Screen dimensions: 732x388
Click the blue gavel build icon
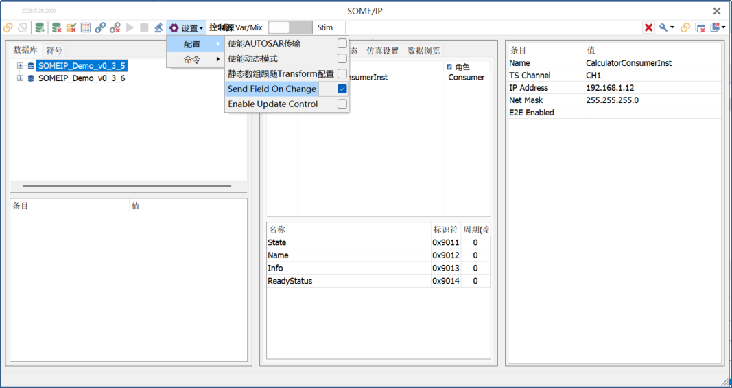[x=158, y=27]
